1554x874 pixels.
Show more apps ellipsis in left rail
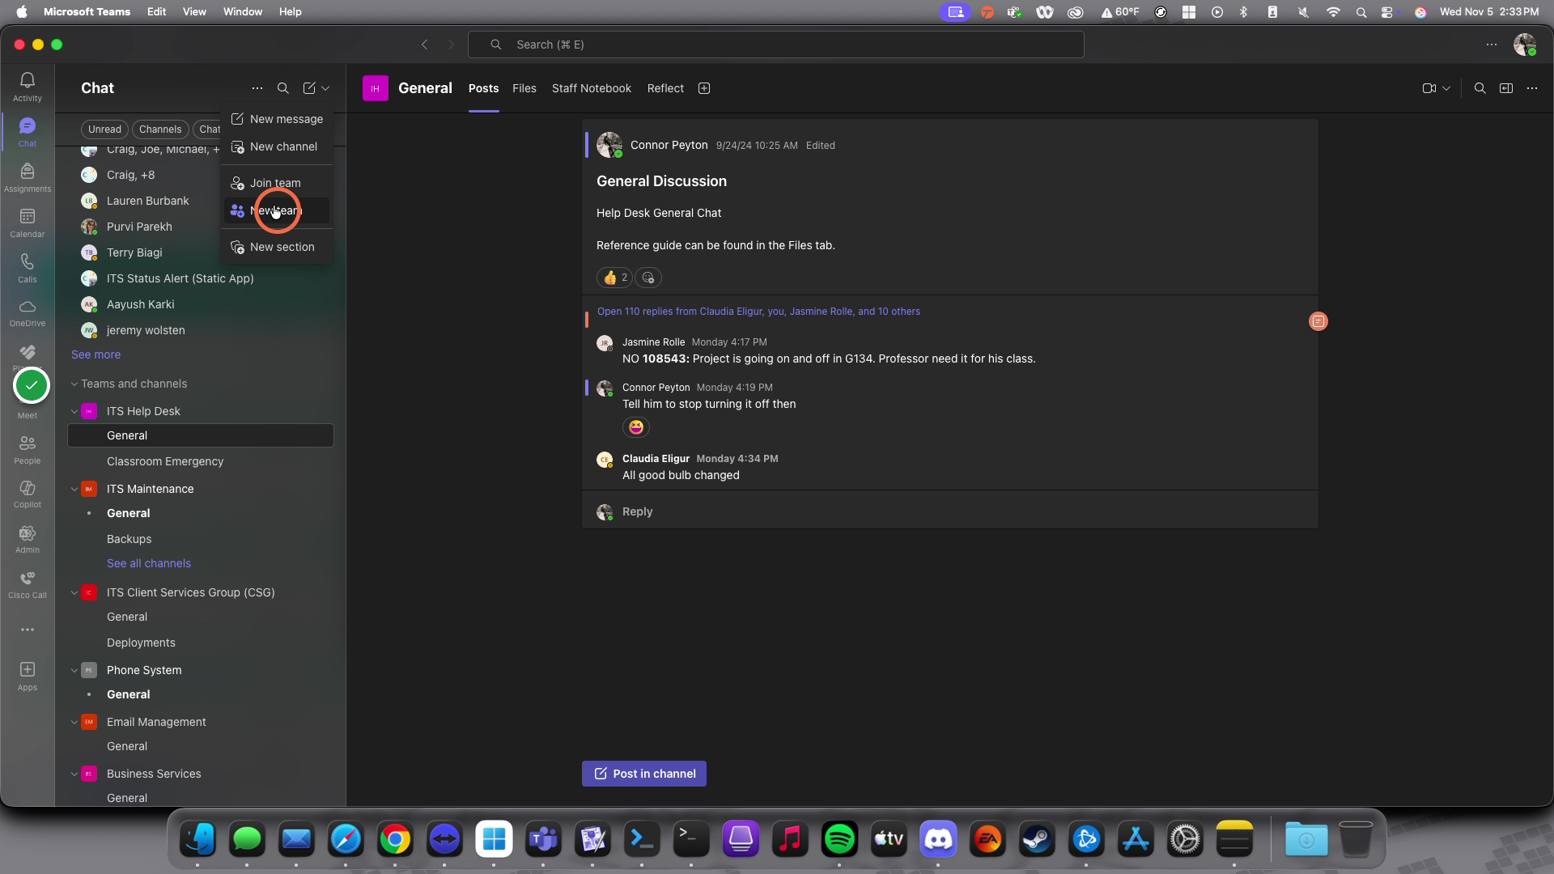[28, 630]
